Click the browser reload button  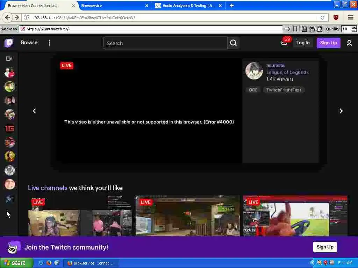tap(322, 17)
